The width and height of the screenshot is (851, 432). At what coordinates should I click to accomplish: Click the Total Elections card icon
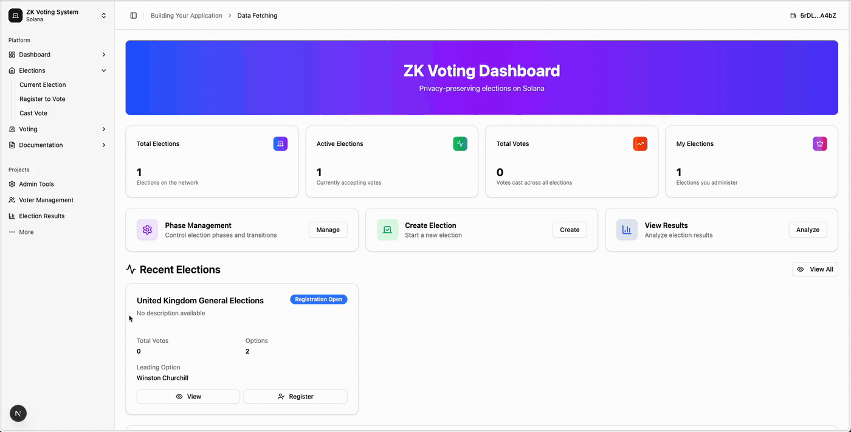click(280, 144)
